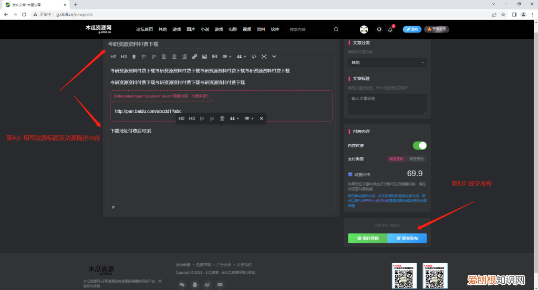538x290 pixels.
Task: Select 积分支付 as the payment type
Action: pyautogui.click(x=417, y=158)
